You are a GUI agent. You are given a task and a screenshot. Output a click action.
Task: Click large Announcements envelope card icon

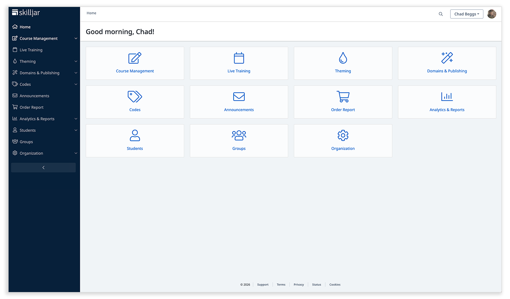click(239, 97)
